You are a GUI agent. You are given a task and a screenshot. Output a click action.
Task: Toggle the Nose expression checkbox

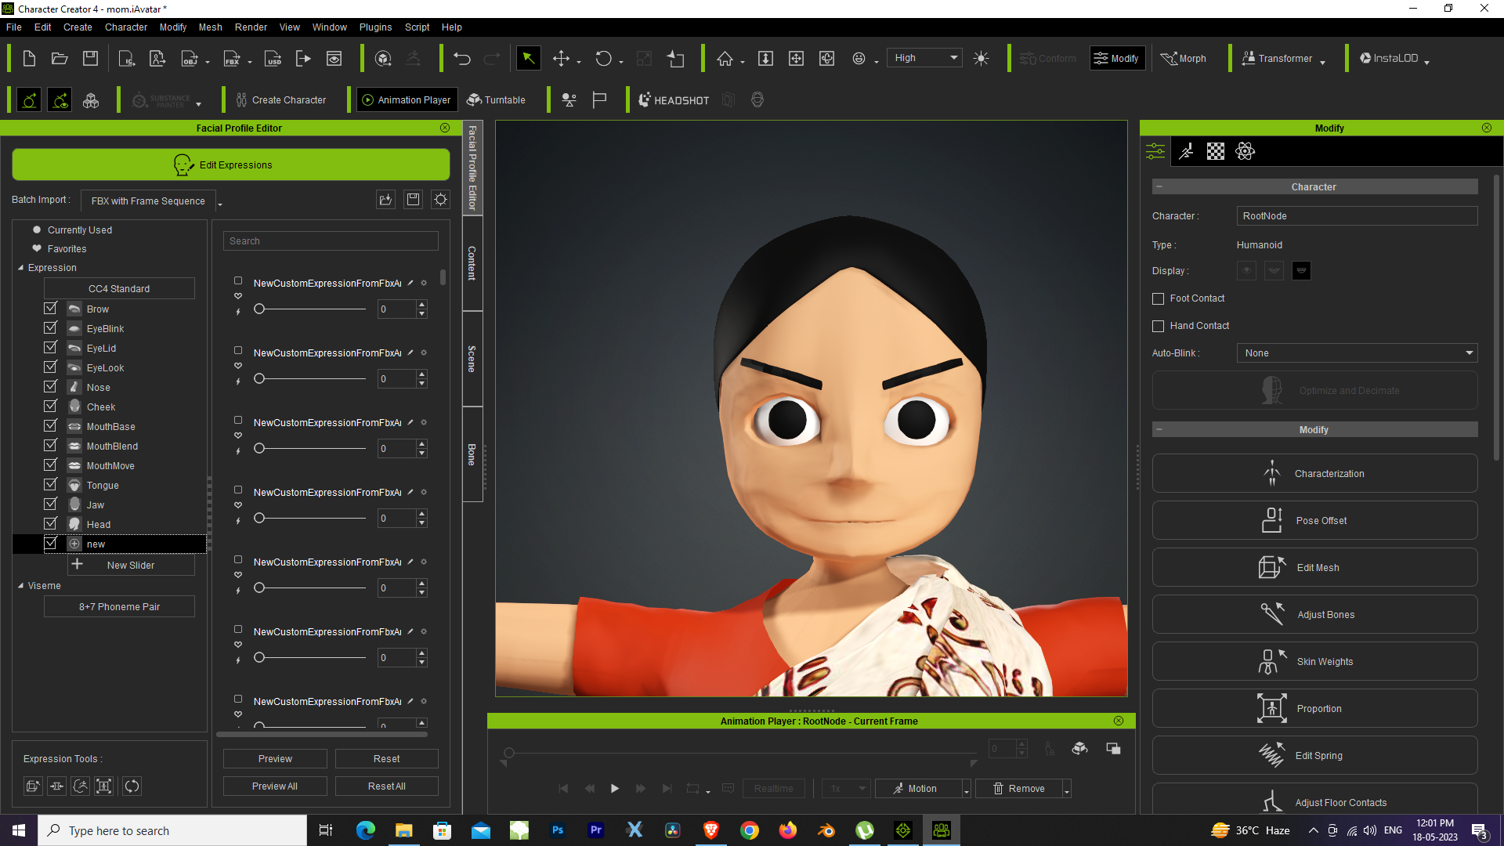[x=51, y=387]
